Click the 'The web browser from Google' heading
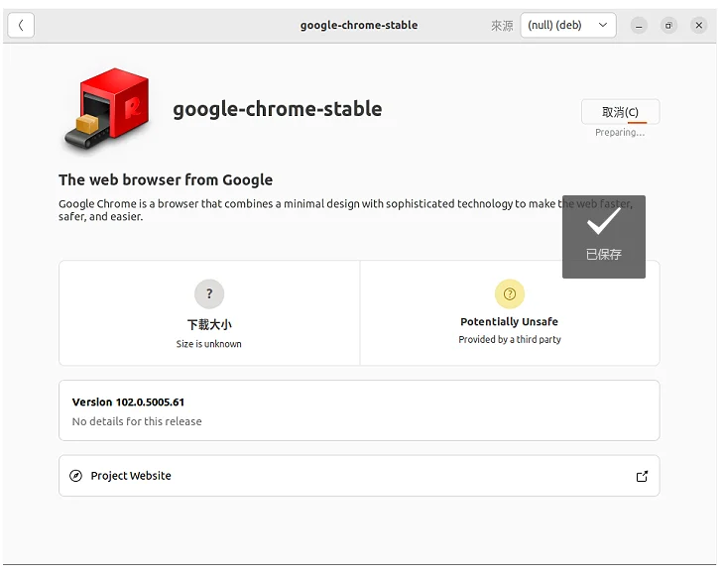Viewport: 723px width, 573px height. click(166, 179)
